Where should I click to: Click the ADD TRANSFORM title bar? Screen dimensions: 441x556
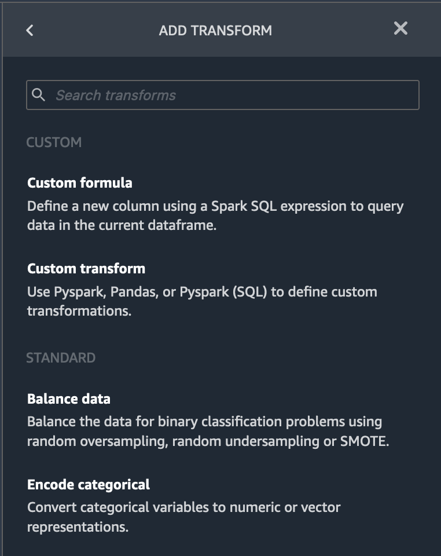tap(216, 30)
